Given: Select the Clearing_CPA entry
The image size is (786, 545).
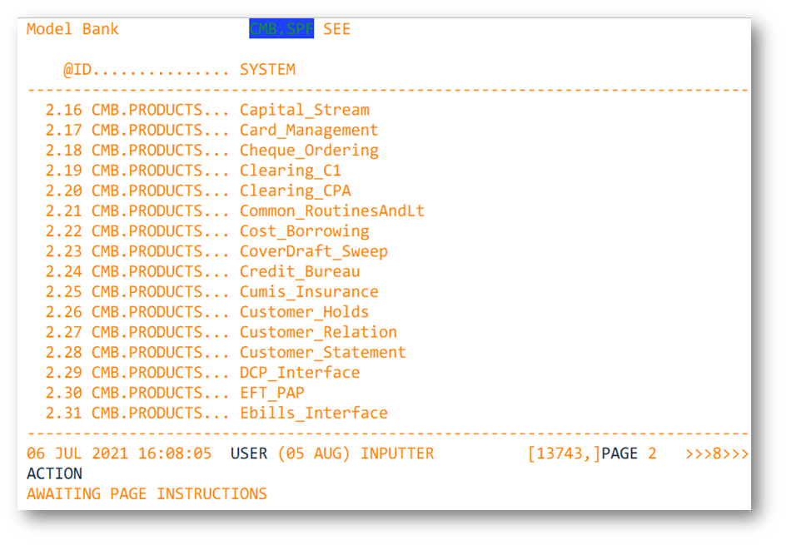Looking at the screenshot, I should 295,191.
